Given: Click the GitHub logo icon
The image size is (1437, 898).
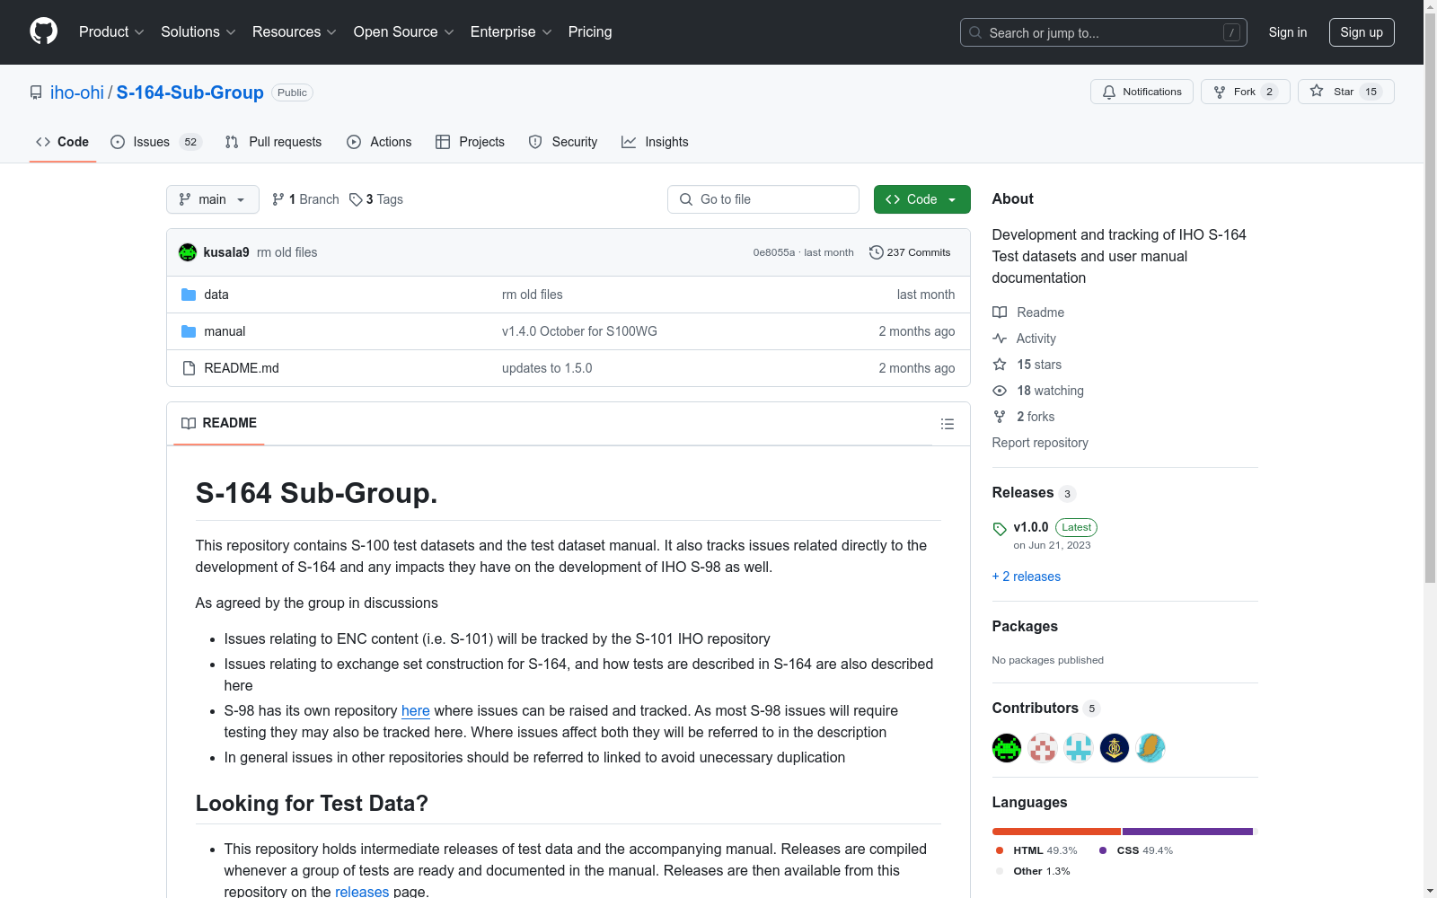Looking at the screenshot, I should tap(43, 31).
